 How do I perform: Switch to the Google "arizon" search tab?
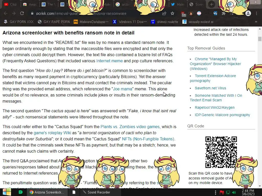(123, 4)
